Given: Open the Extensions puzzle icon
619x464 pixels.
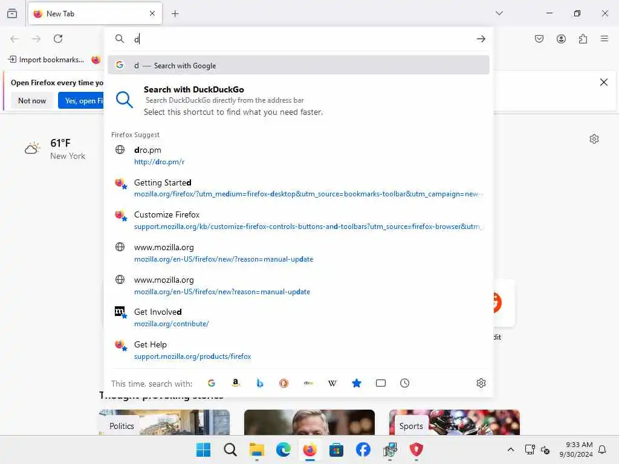Looking at the screenshot, I should 583,39.
